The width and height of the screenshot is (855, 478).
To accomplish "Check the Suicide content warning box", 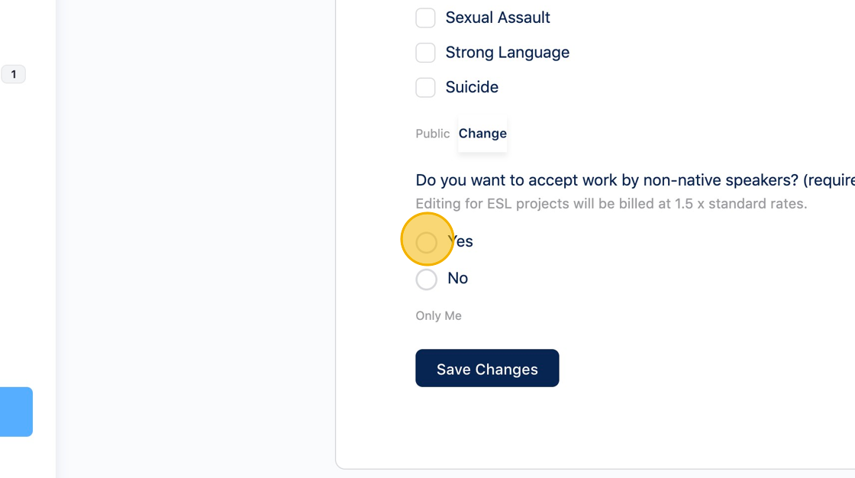I will point(425,87).
